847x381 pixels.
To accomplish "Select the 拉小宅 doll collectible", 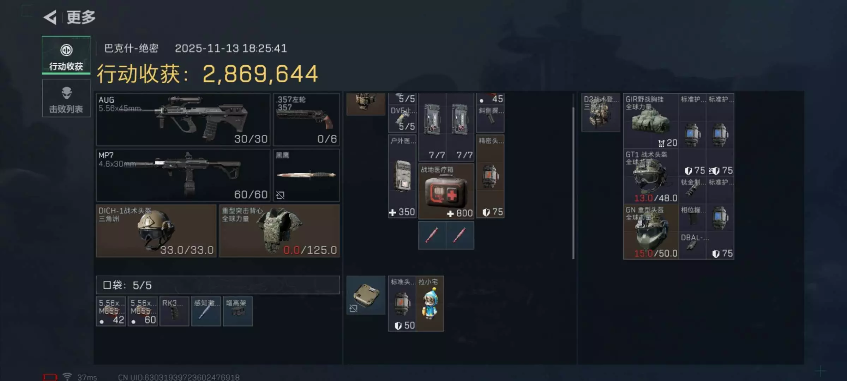I will [430, 304].
